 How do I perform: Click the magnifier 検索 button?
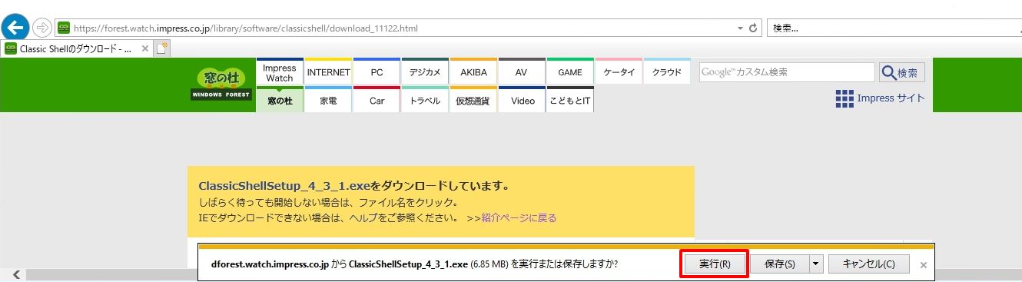[x=902, y=73]
